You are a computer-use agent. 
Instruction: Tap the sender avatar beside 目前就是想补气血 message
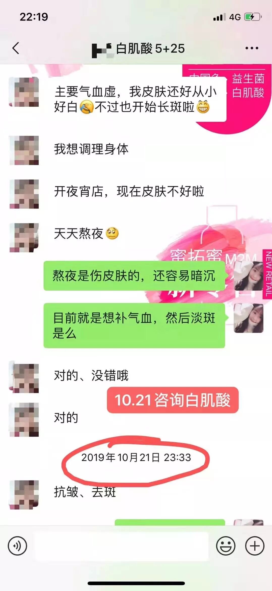click(249, 318)
